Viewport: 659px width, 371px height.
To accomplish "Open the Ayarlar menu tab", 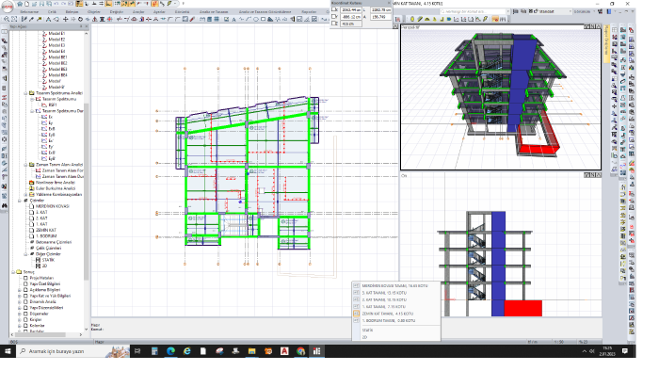I will point(159,11).
